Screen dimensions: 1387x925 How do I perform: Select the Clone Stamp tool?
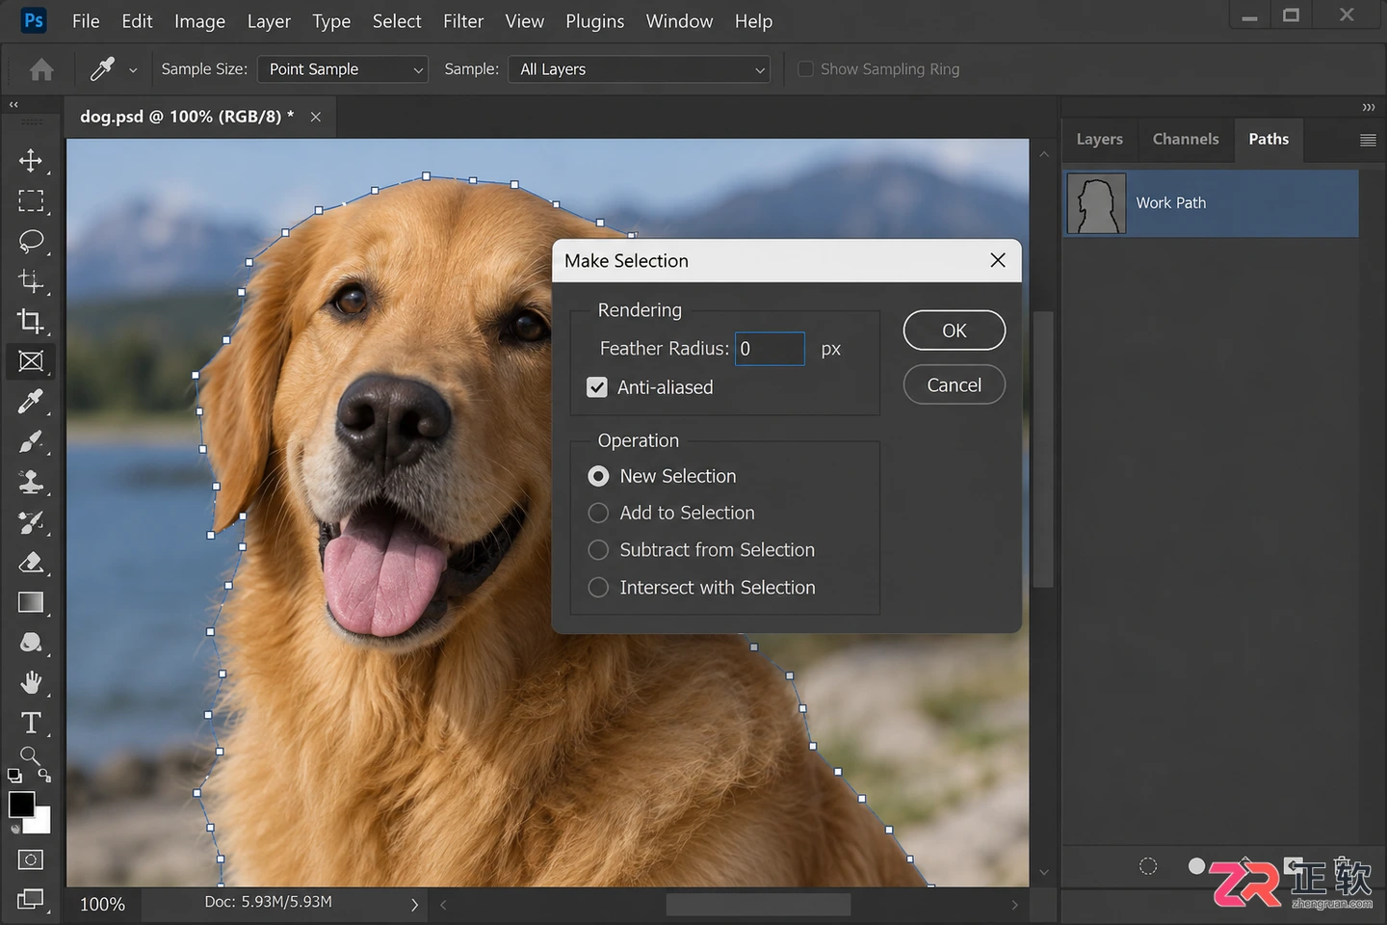(31, 482)
